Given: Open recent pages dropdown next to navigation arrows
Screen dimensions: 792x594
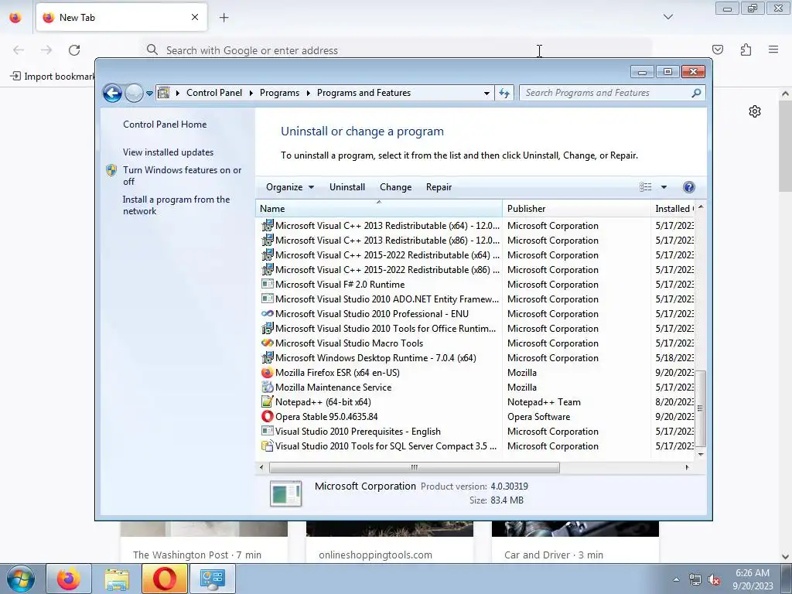Looking at the screenshot, I should (149, 94).
